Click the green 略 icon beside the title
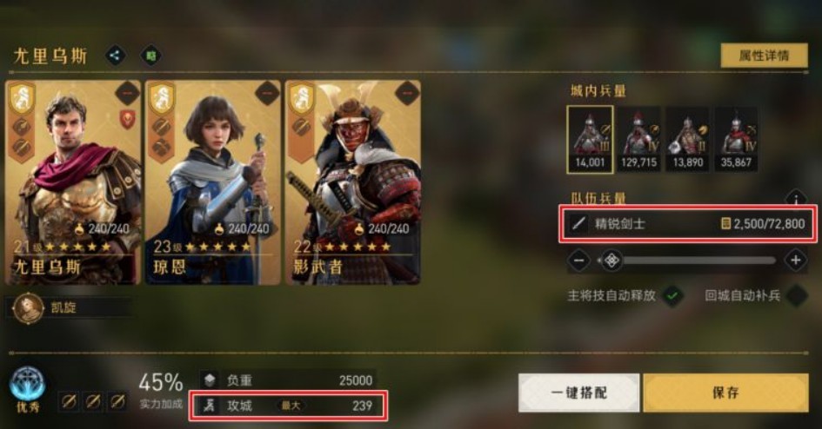The height and width of the screenshot is (429, 822). click(150, 56)
